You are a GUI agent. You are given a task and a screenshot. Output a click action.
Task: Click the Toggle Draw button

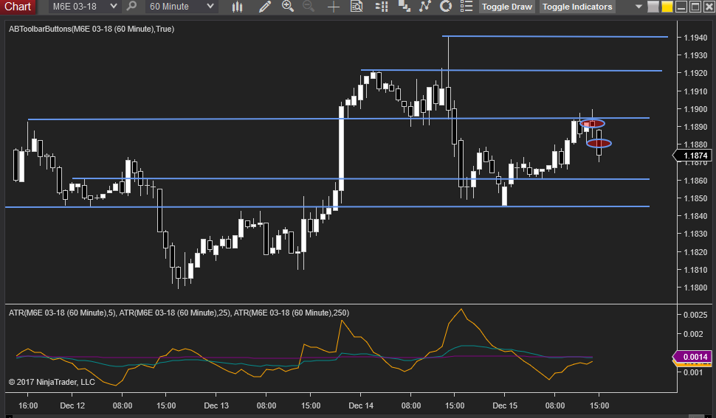click(x=507, y=7)
